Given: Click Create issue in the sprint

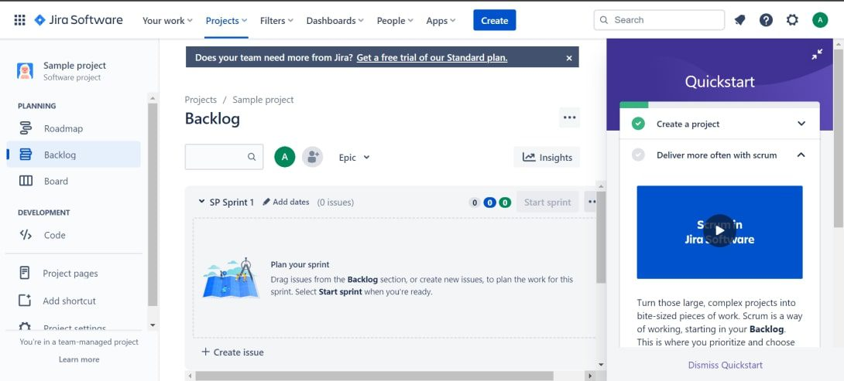Looking at the screenshot, I should pyautogui.click(x=232, y=352).
